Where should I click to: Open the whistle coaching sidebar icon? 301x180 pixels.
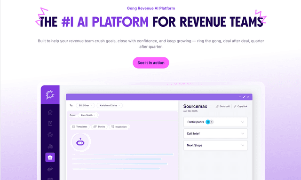pyautogui.click(x=50, y=169)
